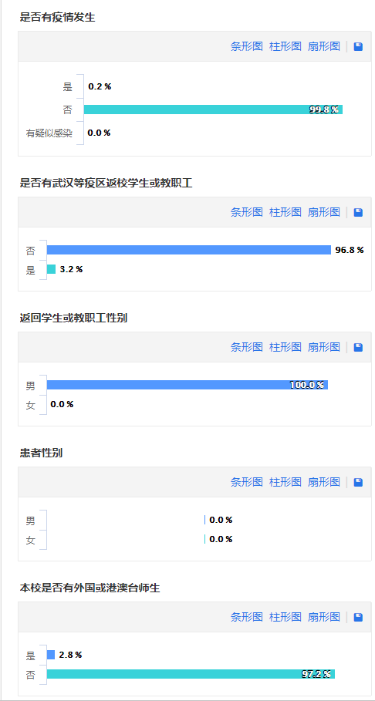Image resolution: width=375 pixels, height=701 pixels.
Task: Click save icon in 是否有疫情发生 chart
Action: tap(358, 46)
